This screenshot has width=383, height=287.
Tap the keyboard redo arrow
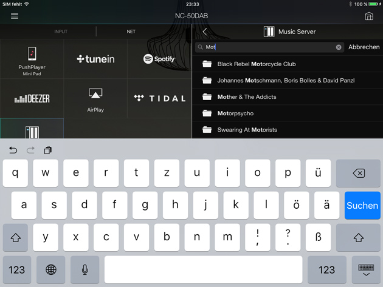(30, 150)
